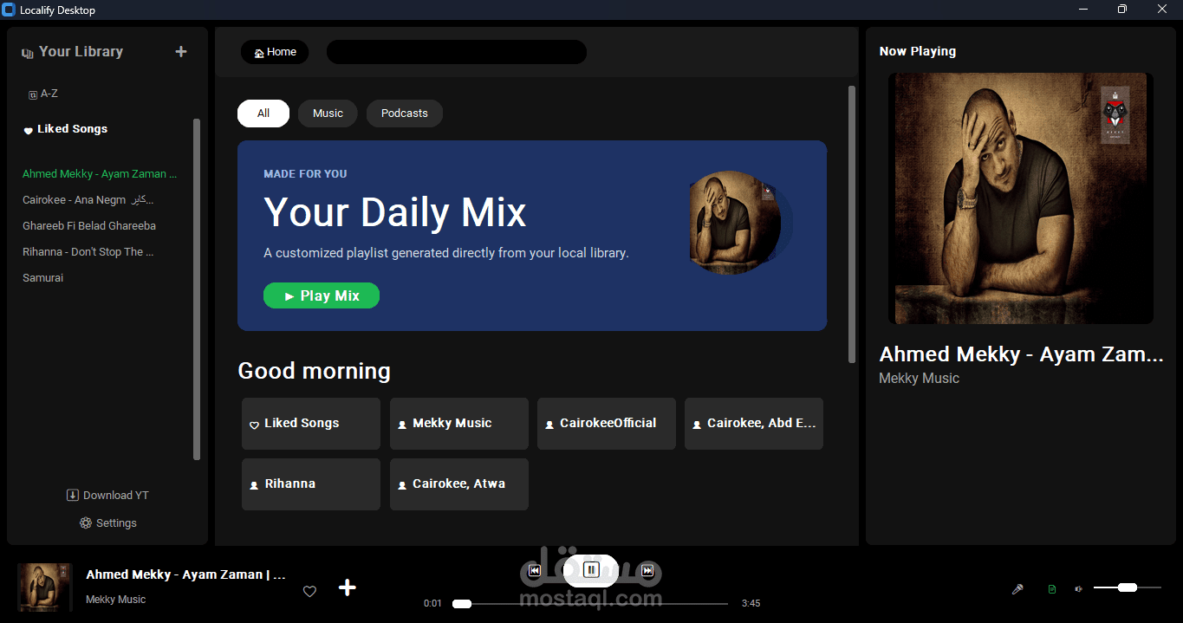
Task: Click Mekky Music under Now Playing title
Action: tap(919, 379)
